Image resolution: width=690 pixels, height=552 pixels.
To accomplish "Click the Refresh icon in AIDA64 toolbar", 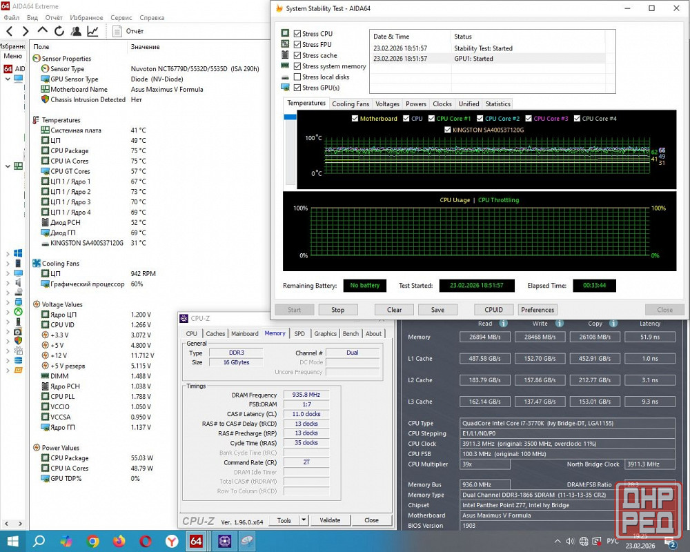I will click(59, 31).
